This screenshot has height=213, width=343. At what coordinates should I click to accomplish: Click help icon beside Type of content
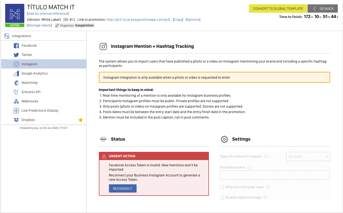265,156
